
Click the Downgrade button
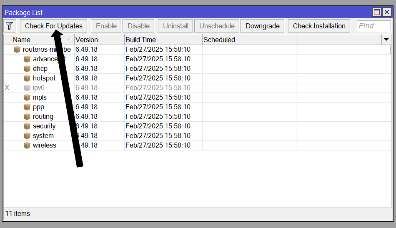[262, 26]
